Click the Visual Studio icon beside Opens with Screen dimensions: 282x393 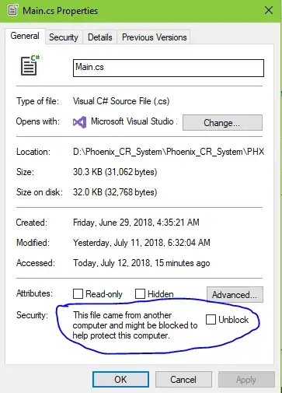(79, 122)
